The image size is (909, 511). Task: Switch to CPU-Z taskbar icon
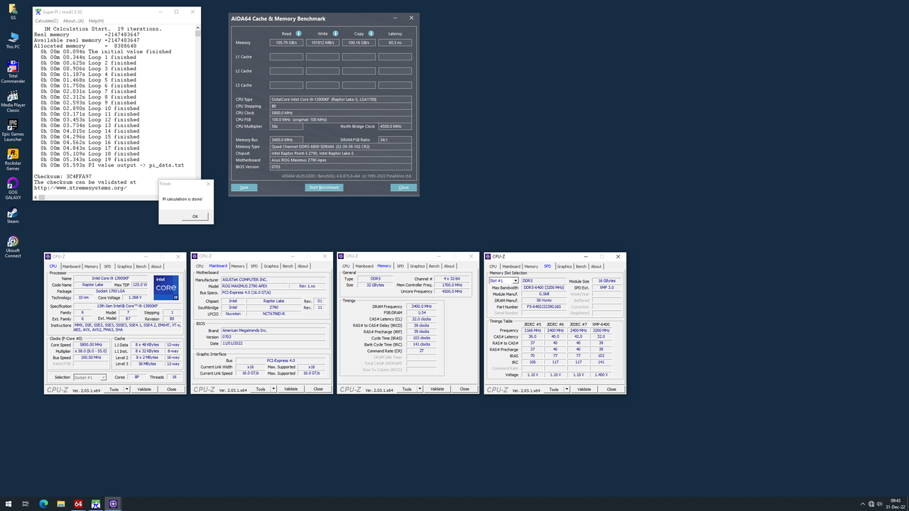click(x=114, y=504)
